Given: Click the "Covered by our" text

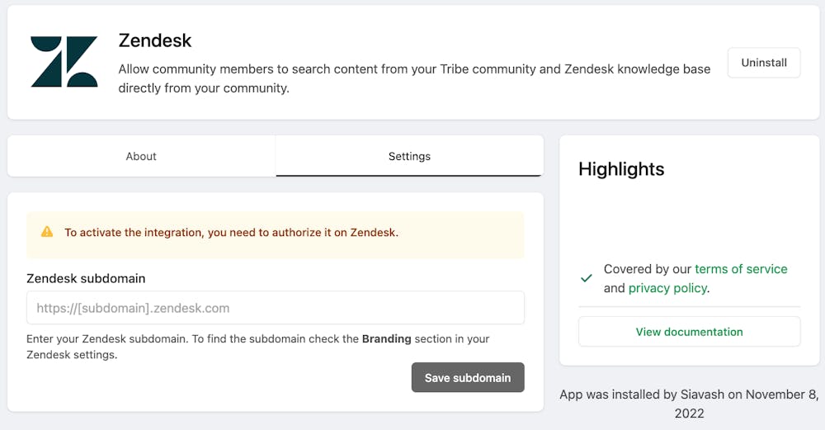Looking at the screenshot, I should [647, 269].
